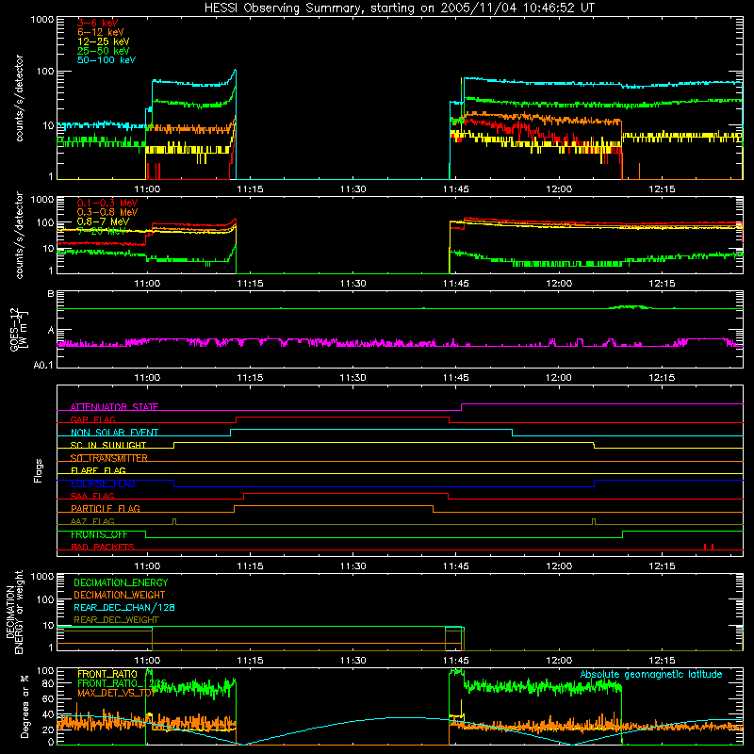
Task: Click the green FRONT_RATIO_1235 legend label
Action: pyautogui.click(x=122, y=683)
